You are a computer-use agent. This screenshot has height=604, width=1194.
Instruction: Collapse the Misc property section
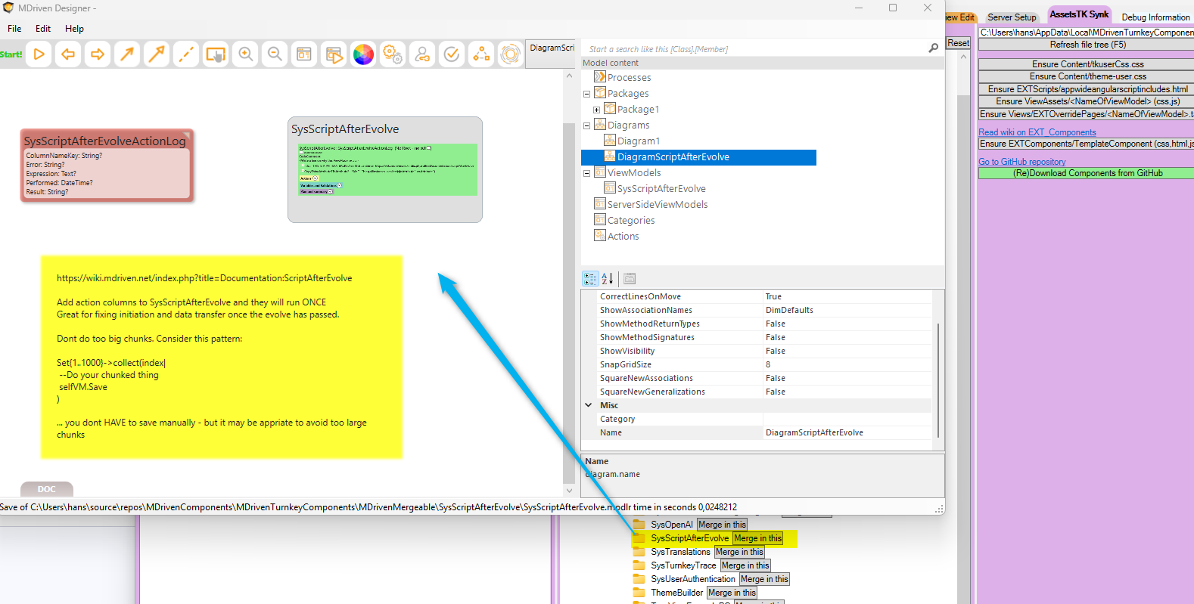[x=589, y=405]
